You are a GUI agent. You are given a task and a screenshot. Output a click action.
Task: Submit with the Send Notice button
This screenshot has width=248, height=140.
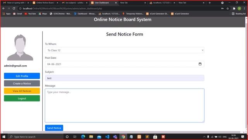[x=54, y=128]
